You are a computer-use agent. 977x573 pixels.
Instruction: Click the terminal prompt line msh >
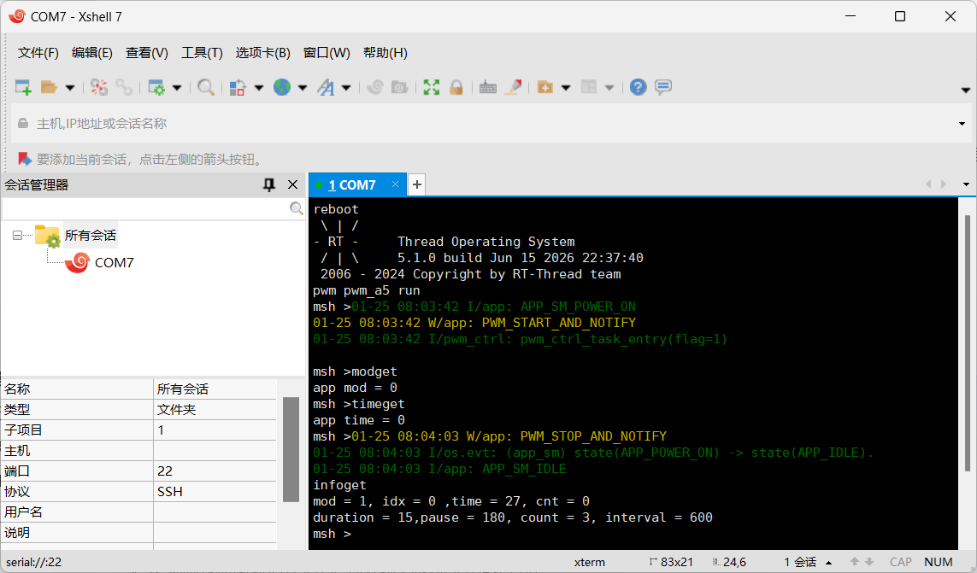click(333, 534)
